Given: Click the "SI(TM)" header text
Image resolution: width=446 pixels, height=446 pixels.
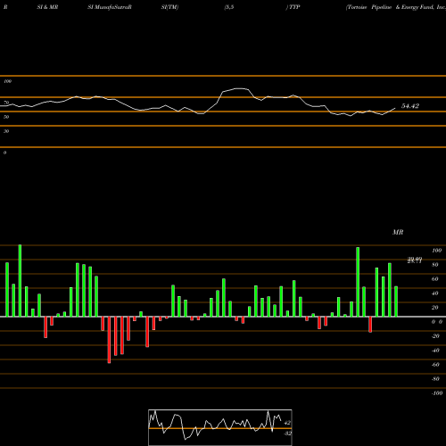Looking at the screenshot, I should pyautogui.click(x=169, y=7).
